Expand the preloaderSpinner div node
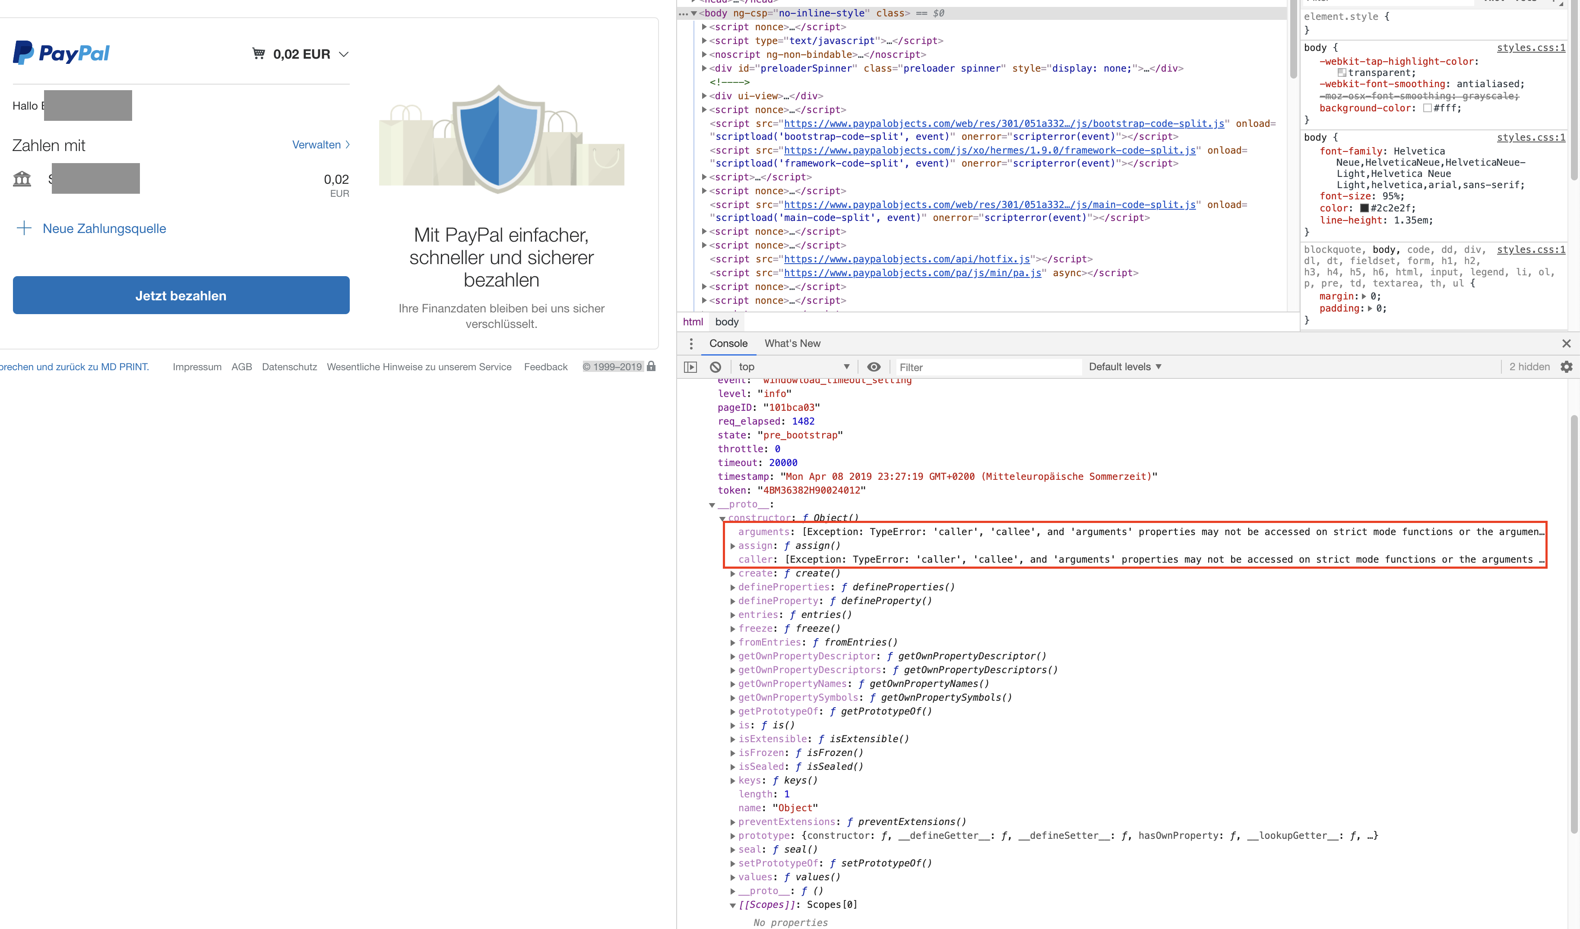 tap(704, 68)
